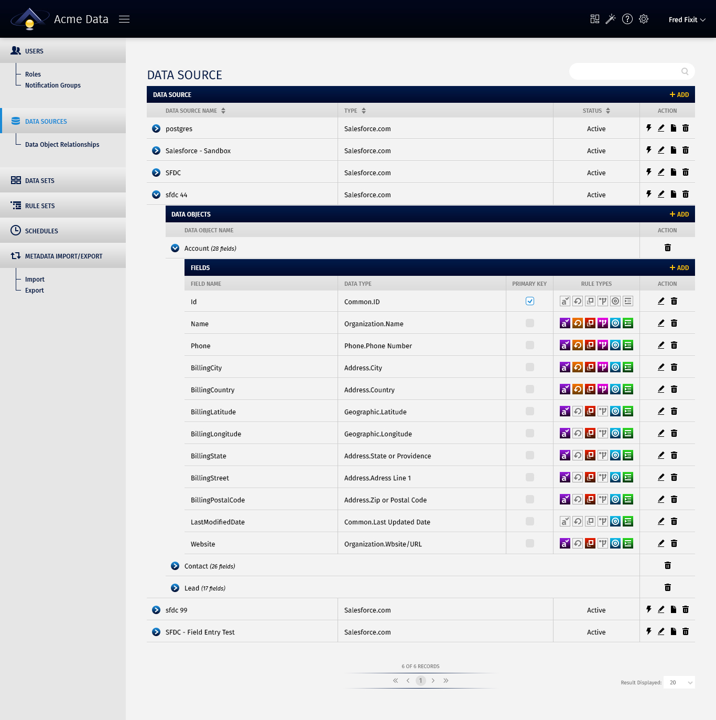Open the Notification Groups link
The height and width of the screenshot is (720, 716).
(x=53, y=85)
